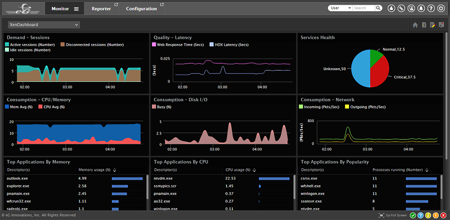Click wfcrun32.exe row descriptor
Image resolution: width=450 pixels, height=220 pixels.
pyautogui.click(x=19, y=201)
